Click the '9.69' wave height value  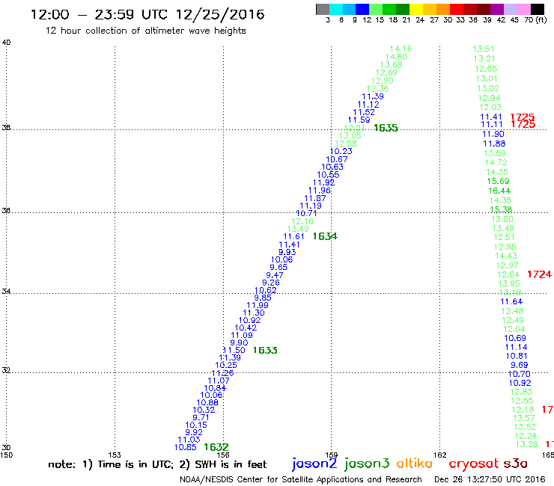coord(520,365)
